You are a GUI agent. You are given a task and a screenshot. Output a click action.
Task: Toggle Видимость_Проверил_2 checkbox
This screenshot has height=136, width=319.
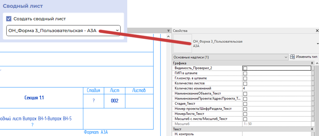tap(245, 68)
